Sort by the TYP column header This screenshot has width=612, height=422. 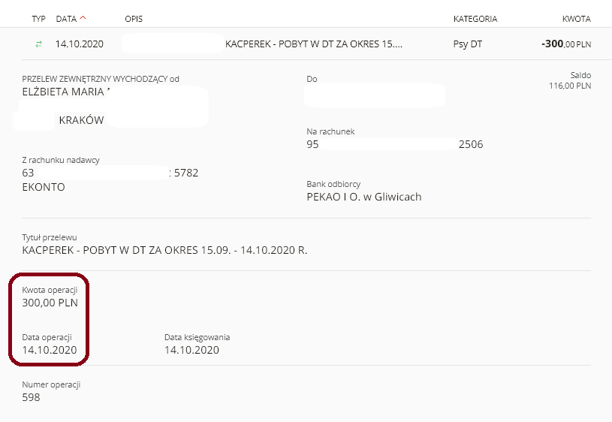pos(38,19)
